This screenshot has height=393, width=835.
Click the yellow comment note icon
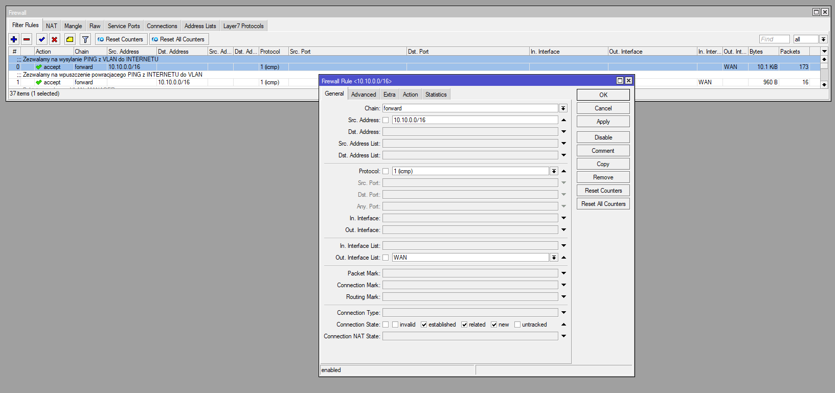click(70, 39)
